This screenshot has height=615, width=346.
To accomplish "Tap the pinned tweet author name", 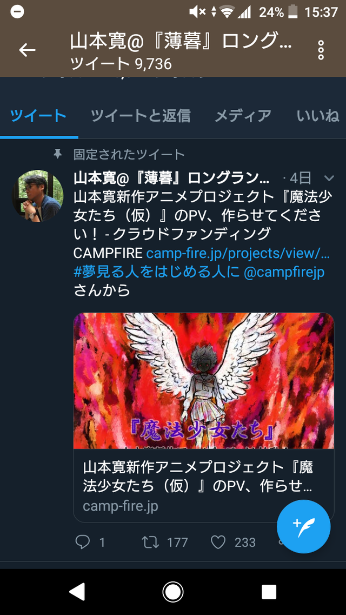I will pyautogui.click(x=171, y=178).
